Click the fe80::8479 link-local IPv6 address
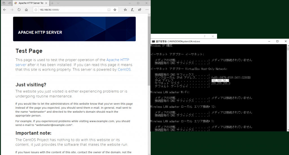The width and height of the screenshot is (289, 155). coord(231,78)
